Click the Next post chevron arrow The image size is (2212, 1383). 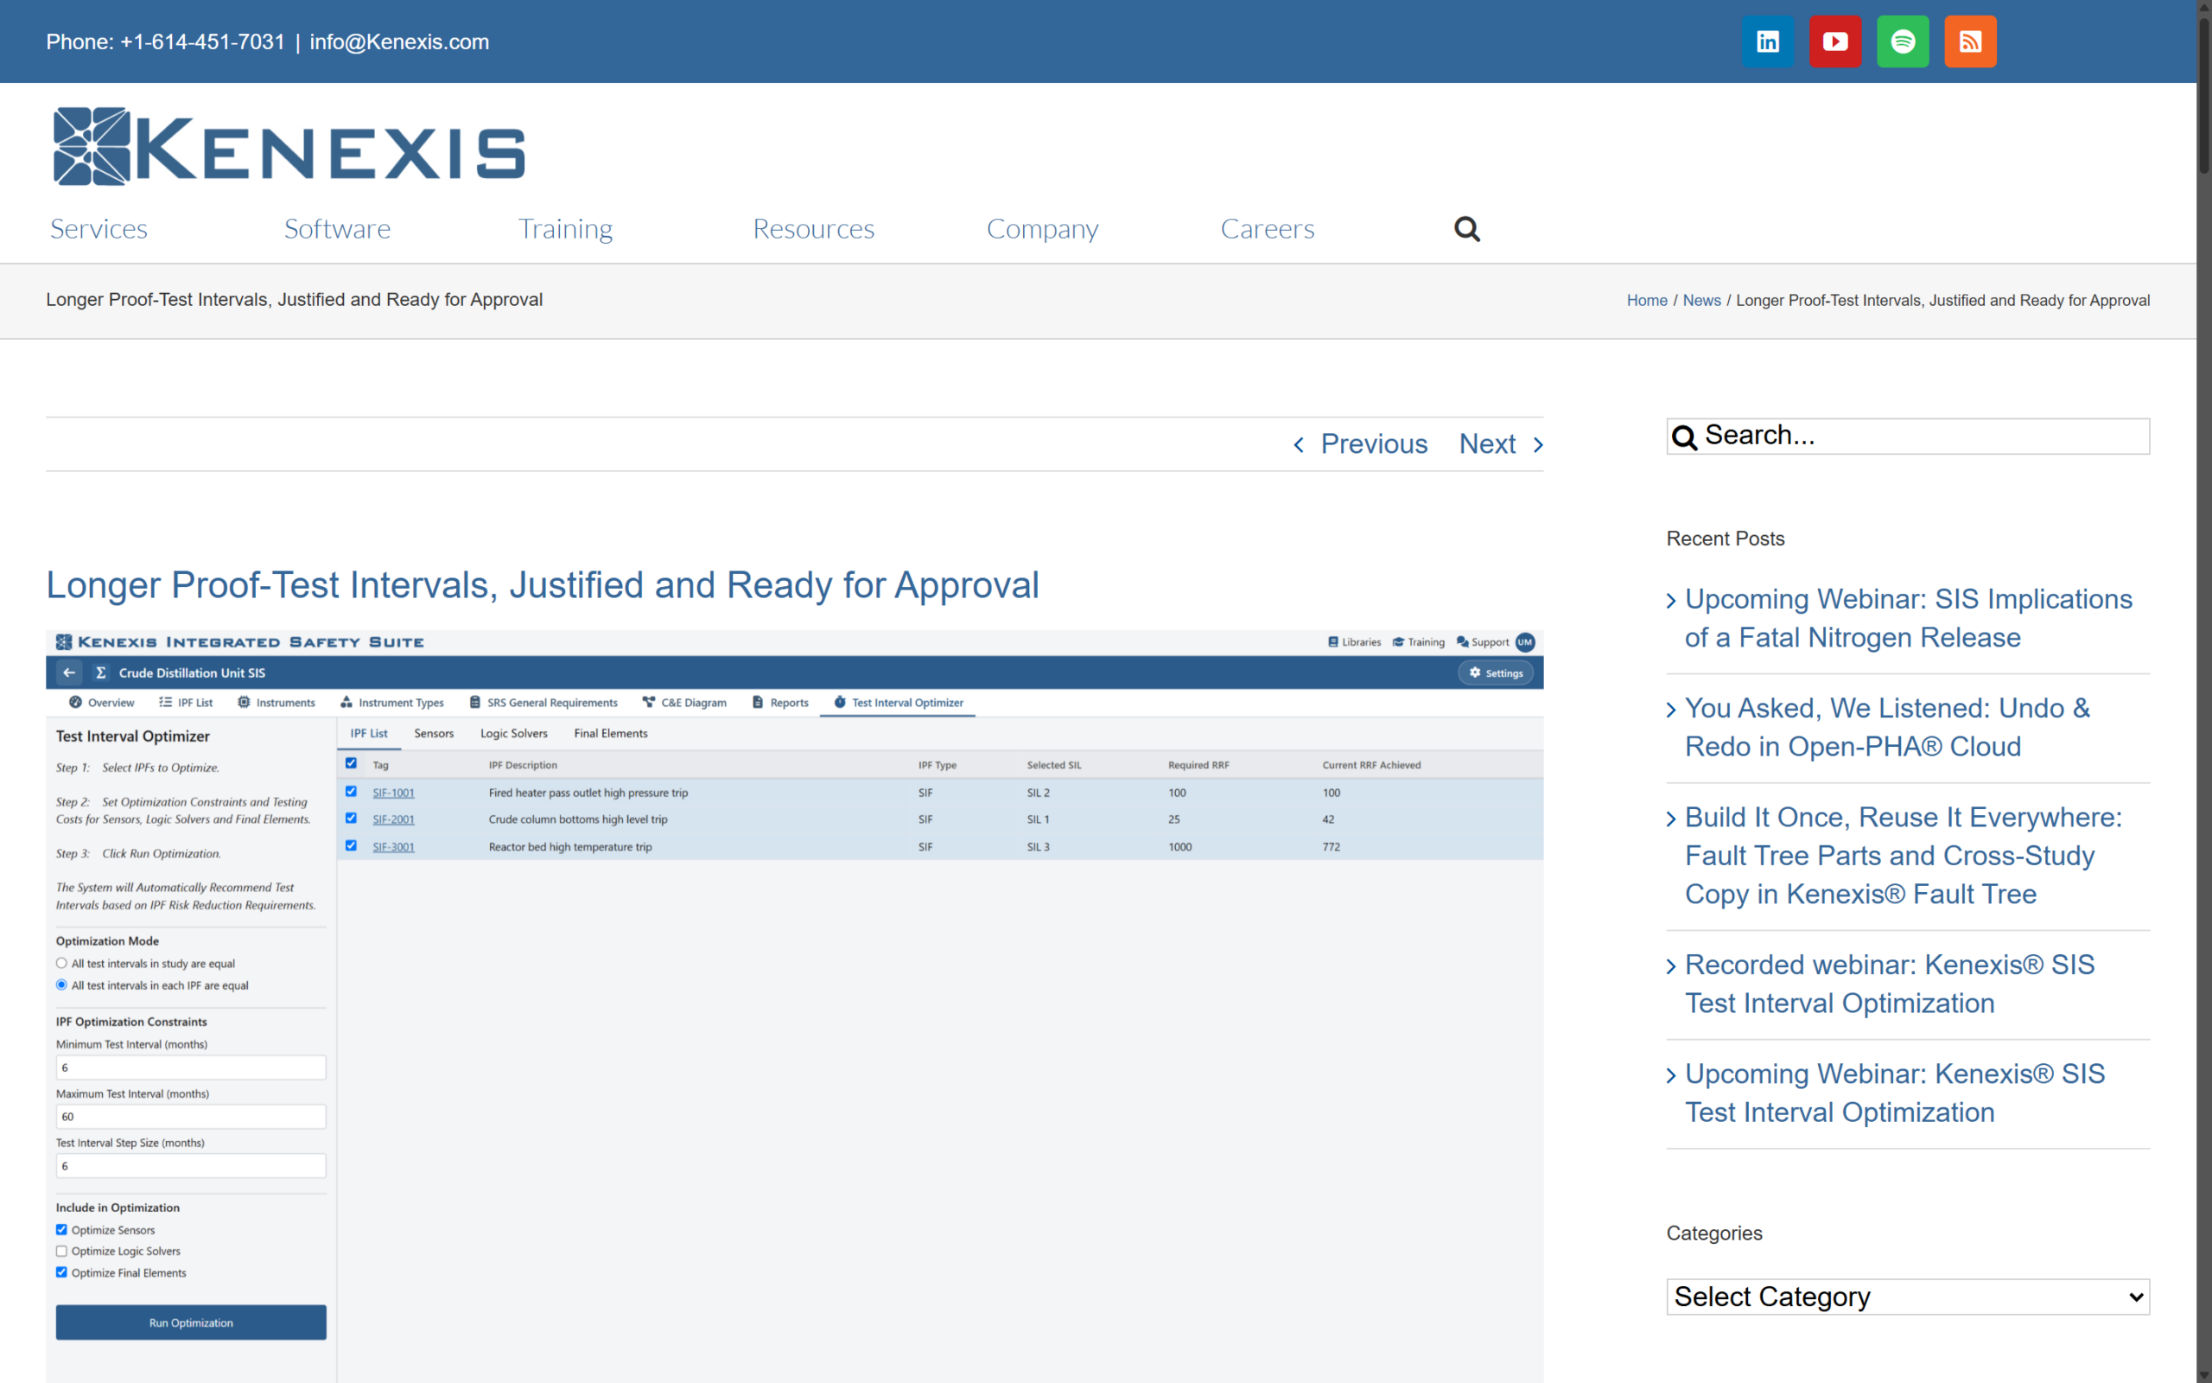coord(1538,444)
